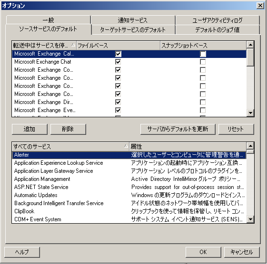Toggle ファイルベース checkbox for Microsoft Exchange Eve...
The height and width of the screenshot is (264, 267).
tap(118, 111)
